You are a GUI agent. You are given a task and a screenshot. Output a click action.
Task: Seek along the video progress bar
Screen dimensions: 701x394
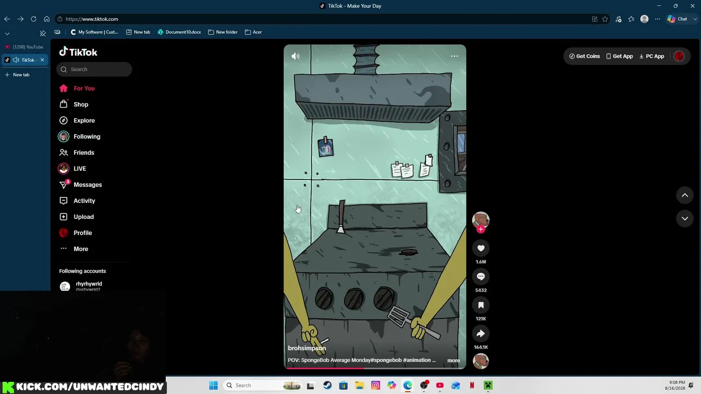pyautogui.click(x=375, y=368)
